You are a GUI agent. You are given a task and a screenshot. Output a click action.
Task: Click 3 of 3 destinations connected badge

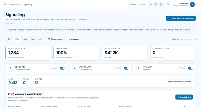click(179, 82)
